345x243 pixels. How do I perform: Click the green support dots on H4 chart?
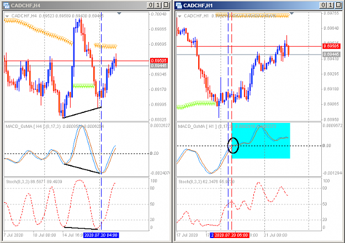coord(83,86)
